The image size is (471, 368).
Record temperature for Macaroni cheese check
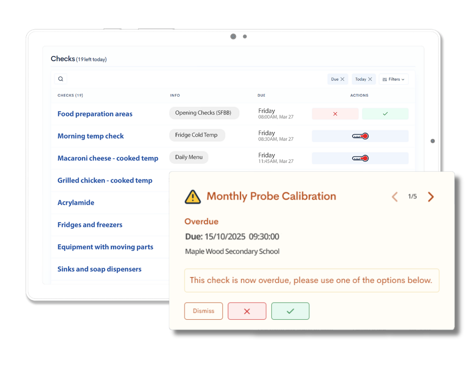tap(360, 158)
